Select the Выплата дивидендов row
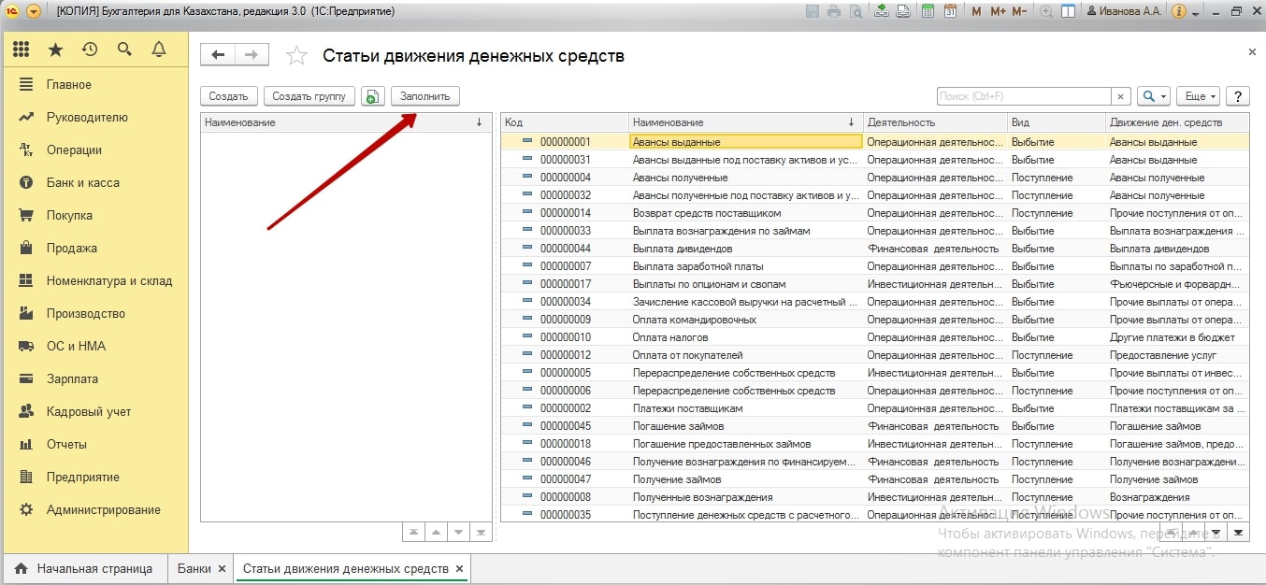 pos(682,249)
